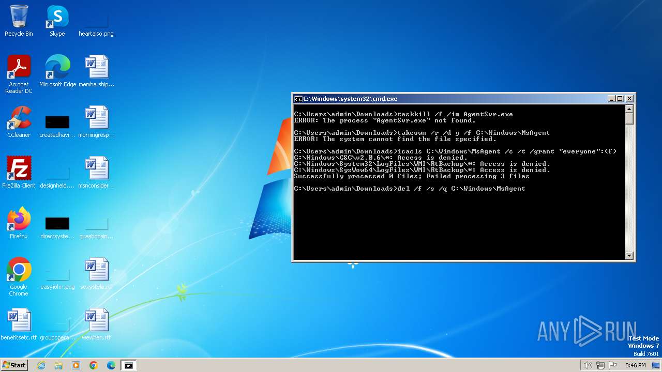This screenshot has height=372, width=662.
Task: Click the takeown command line
Action: point(422,133)
